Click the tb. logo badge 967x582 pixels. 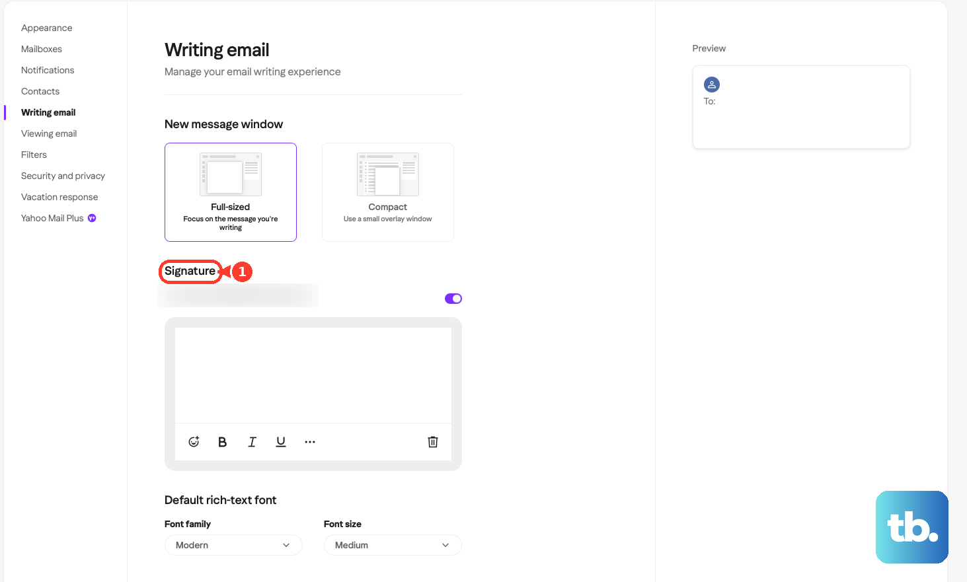pos(912,527)
